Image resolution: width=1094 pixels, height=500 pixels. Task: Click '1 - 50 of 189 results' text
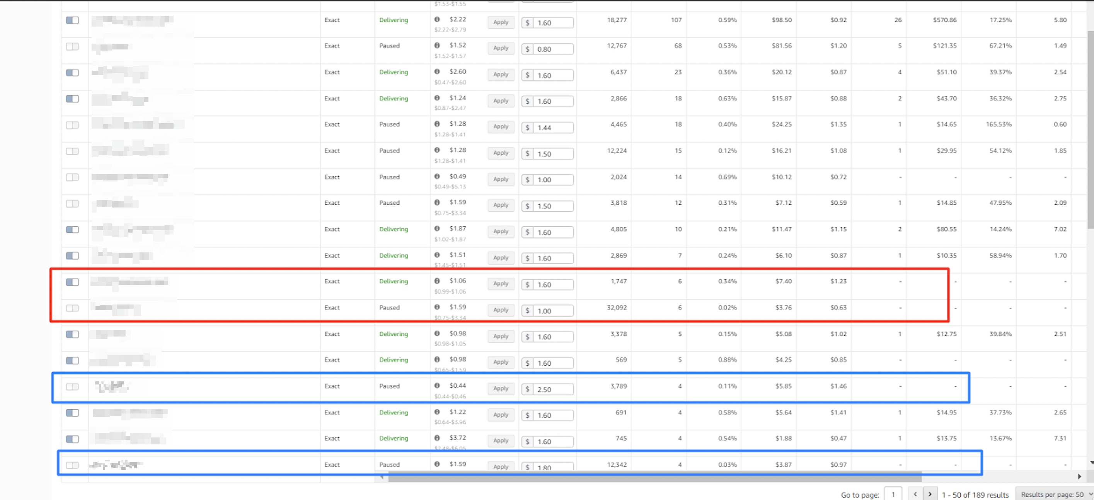[975, 495]
